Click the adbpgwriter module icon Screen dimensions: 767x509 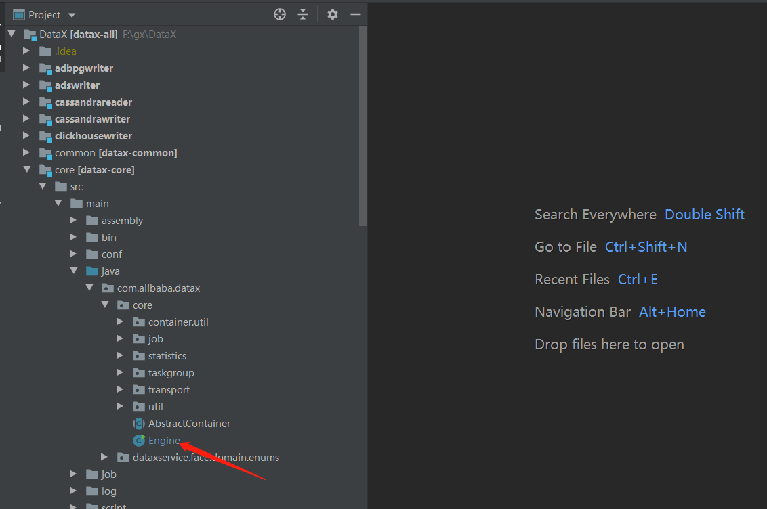click(x=45, y=69)
